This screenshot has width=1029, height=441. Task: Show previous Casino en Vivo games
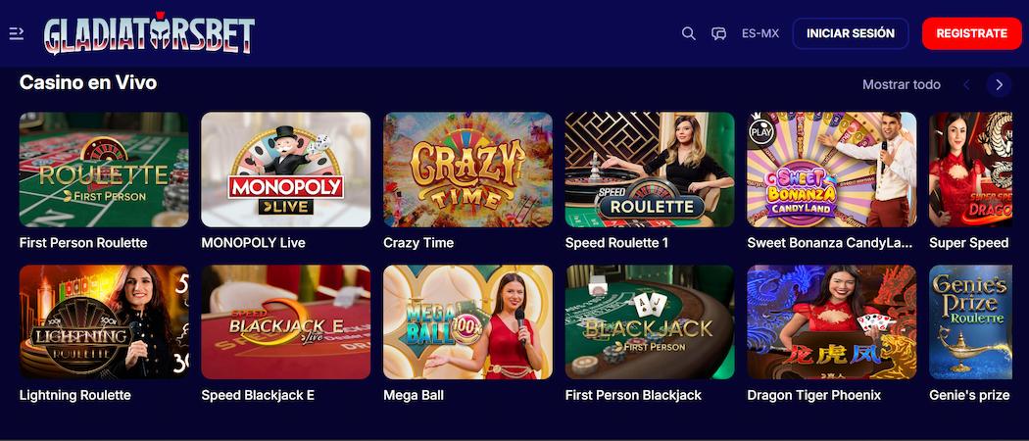[x=966, y=84]
